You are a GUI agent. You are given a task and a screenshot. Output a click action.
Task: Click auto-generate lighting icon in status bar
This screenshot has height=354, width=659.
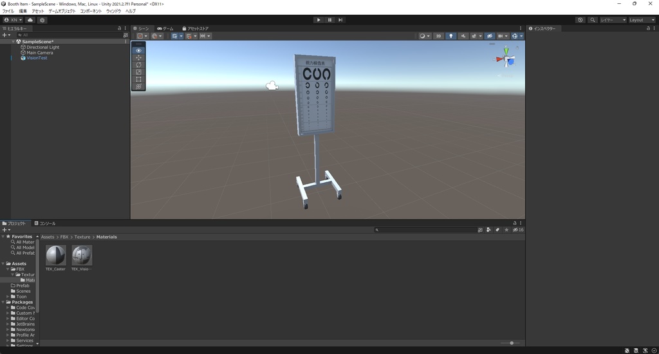click(x=645, y=351)
